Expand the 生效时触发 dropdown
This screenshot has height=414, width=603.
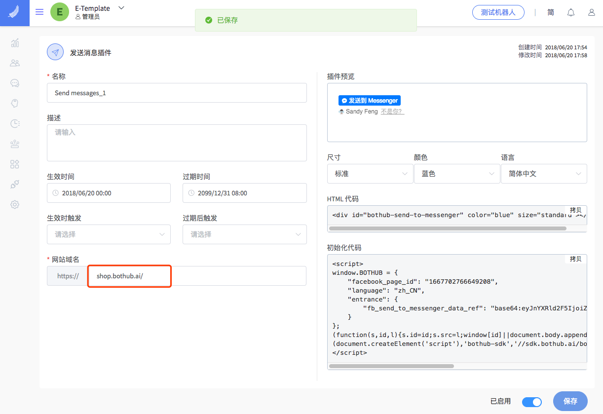(109, 234)
